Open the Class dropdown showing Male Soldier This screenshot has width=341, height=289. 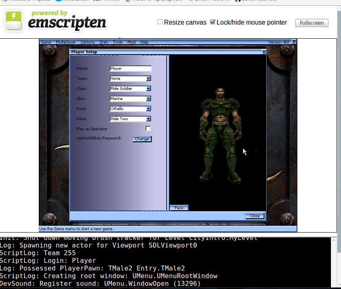149,88
